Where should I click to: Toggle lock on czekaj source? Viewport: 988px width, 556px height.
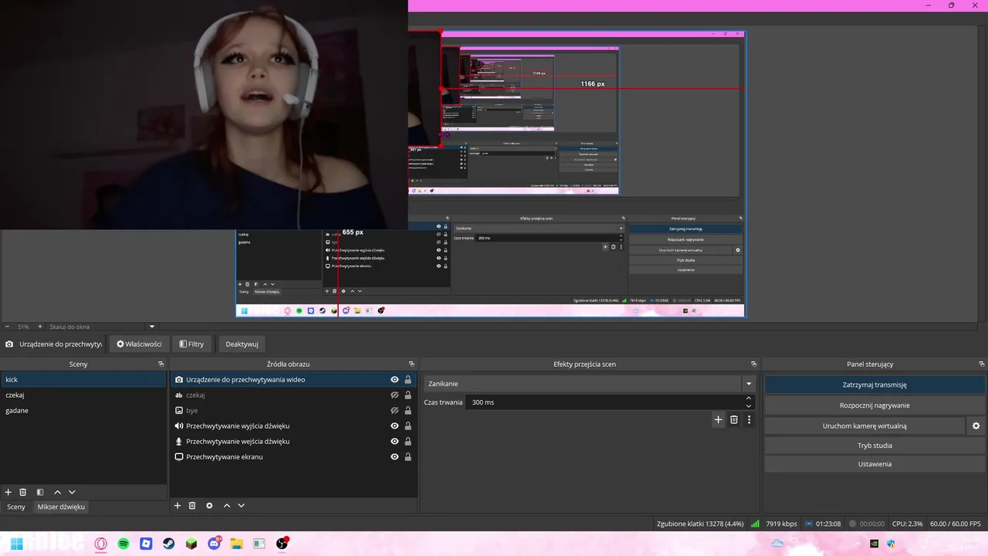408,395
